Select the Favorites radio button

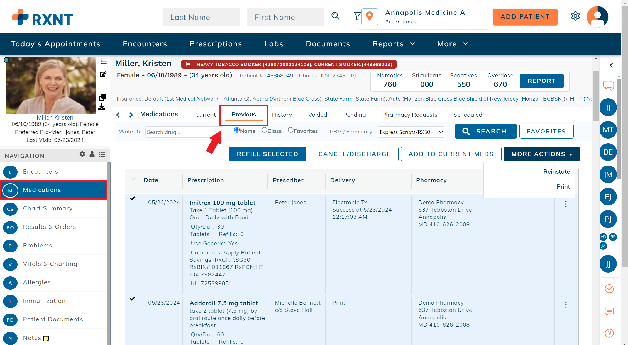coord(290,130)
